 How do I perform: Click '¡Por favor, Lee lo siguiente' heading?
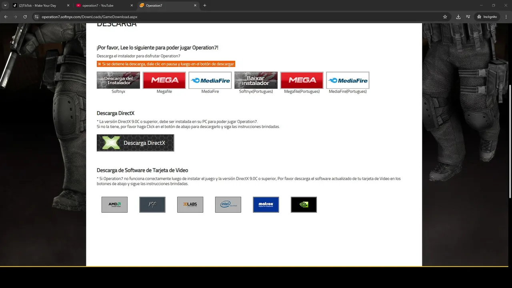point(158,48)
